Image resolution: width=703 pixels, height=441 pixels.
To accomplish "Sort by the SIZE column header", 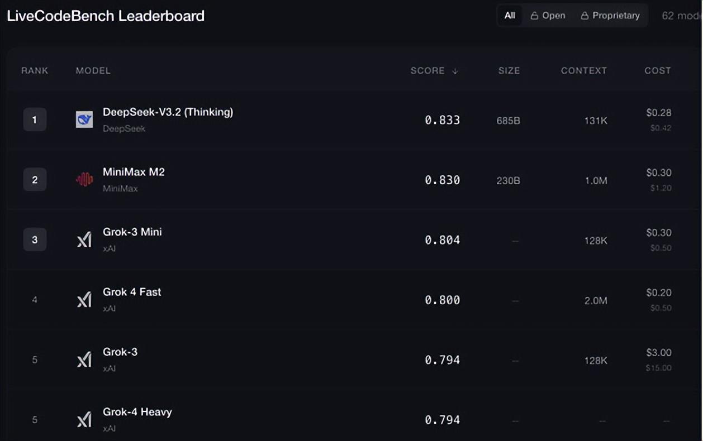I will (x=509, y=71).
